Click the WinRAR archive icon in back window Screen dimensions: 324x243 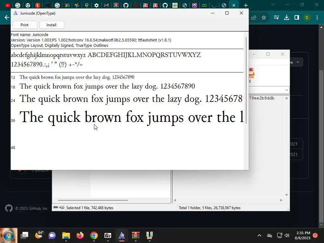[x=252, y=73]
